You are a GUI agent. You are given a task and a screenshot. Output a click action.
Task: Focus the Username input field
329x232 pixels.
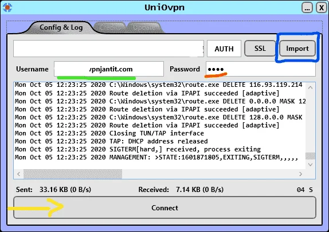109,69
